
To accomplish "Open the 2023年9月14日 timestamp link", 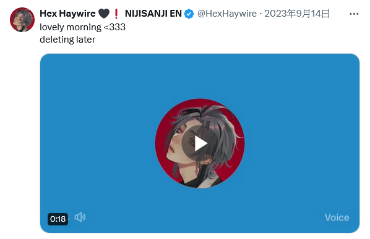I will coord(296,14).
